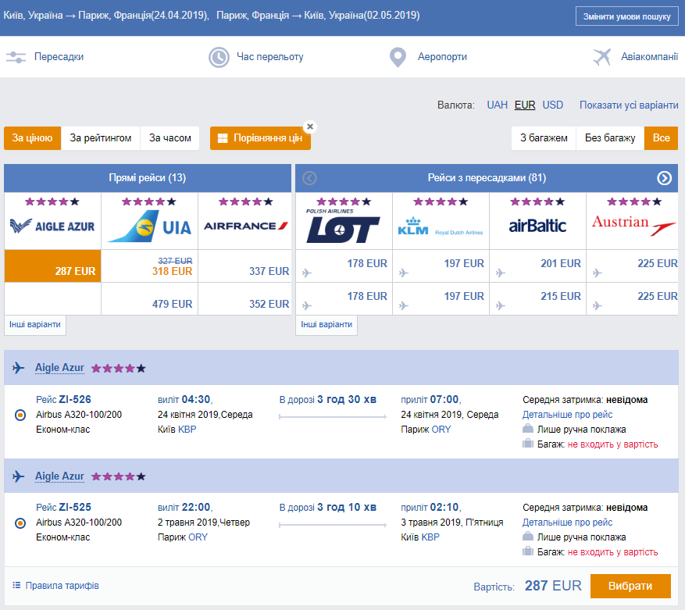
Task: Expand Інші варіанти under connecting flights
Action: (326, 325)
